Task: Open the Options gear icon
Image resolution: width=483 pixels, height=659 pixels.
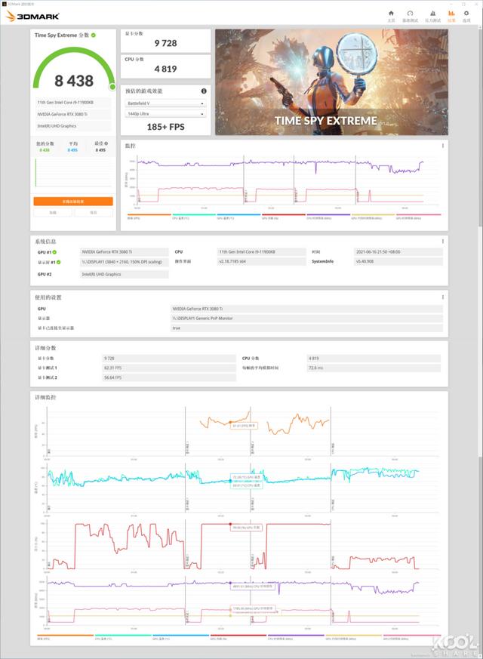Action: tap(466, 14)
